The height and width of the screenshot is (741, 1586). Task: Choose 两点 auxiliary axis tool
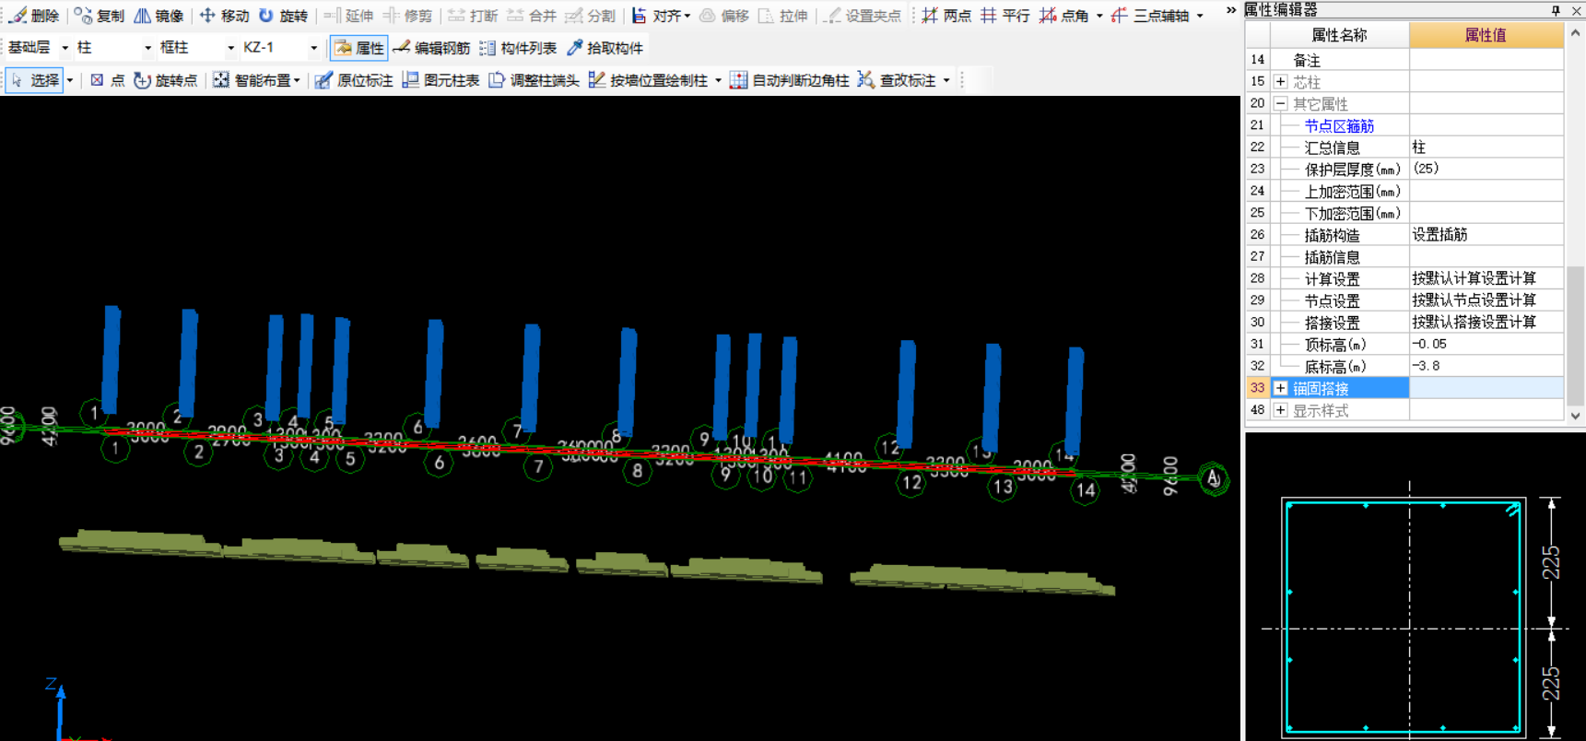coord(946,16)
